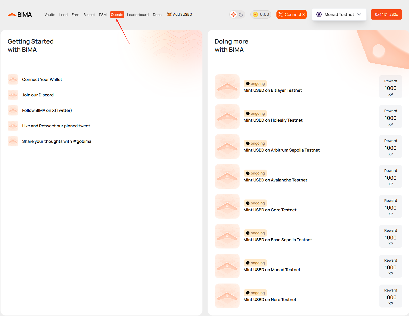
Task: Select the Mint USBD on Monad Testnet quest
Action: tap(272, 270)
